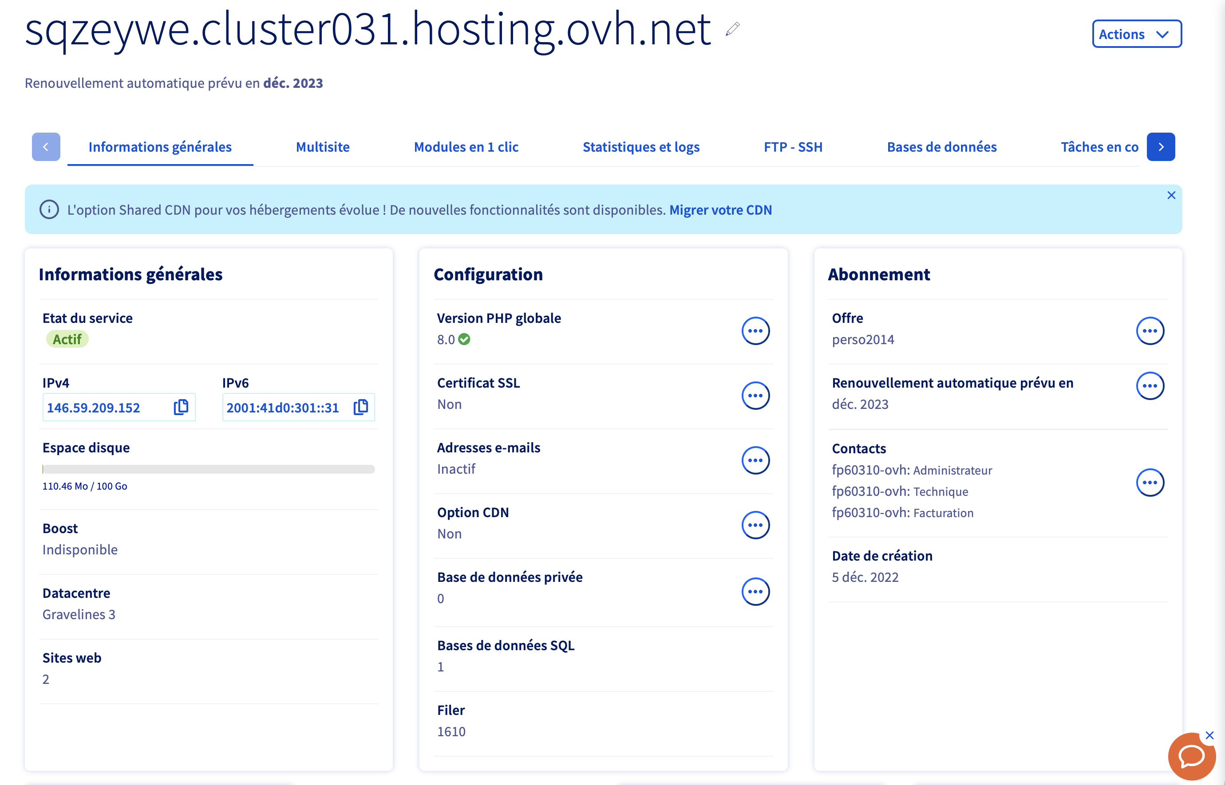Open the renewal date three-dot menu

click(x=1150, y=386)
